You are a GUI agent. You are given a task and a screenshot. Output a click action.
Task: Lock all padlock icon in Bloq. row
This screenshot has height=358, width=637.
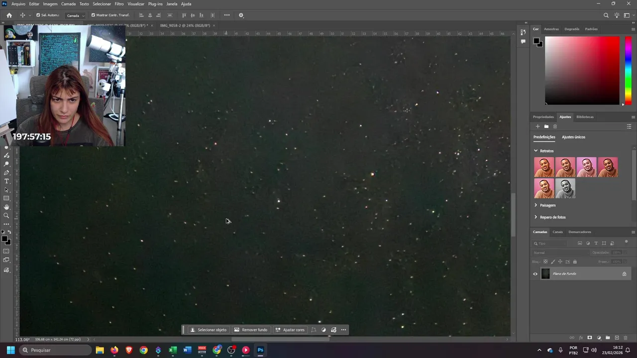575,262
